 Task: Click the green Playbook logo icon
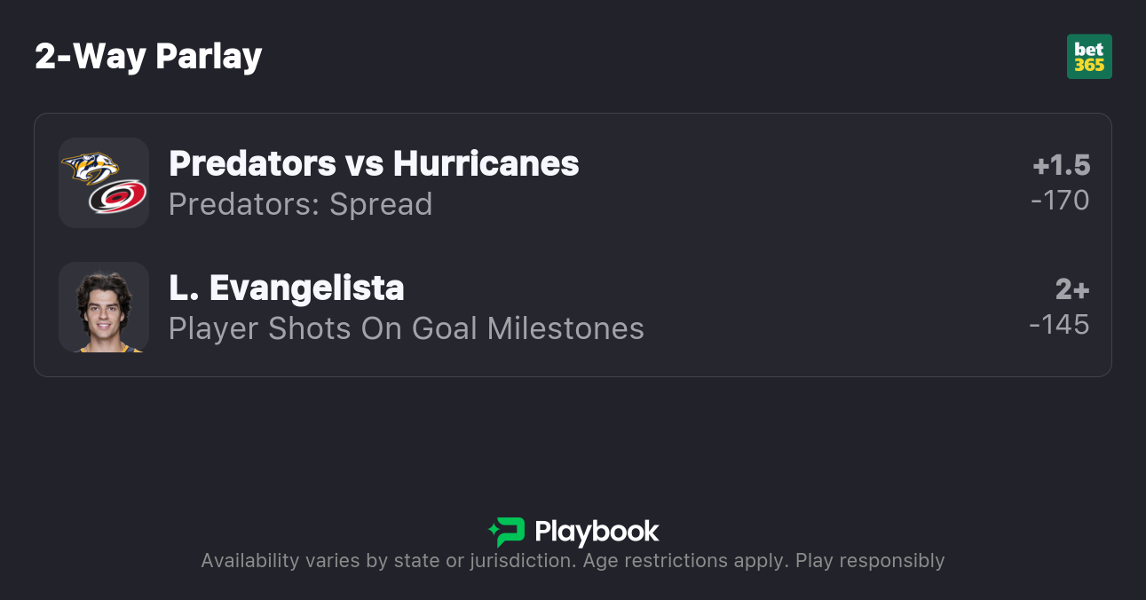pos(507,532)
